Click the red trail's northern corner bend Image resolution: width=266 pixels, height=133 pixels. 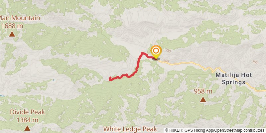click(x=142, y=53)
